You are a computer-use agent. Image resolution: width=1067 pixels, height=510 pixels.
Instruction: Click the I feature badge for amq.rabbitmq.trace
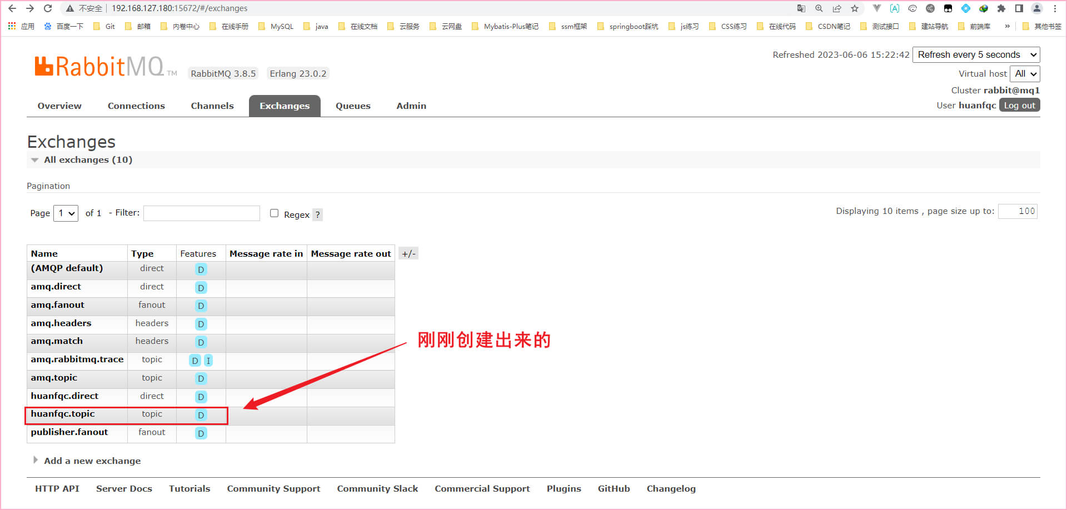(x=208, y=361)
